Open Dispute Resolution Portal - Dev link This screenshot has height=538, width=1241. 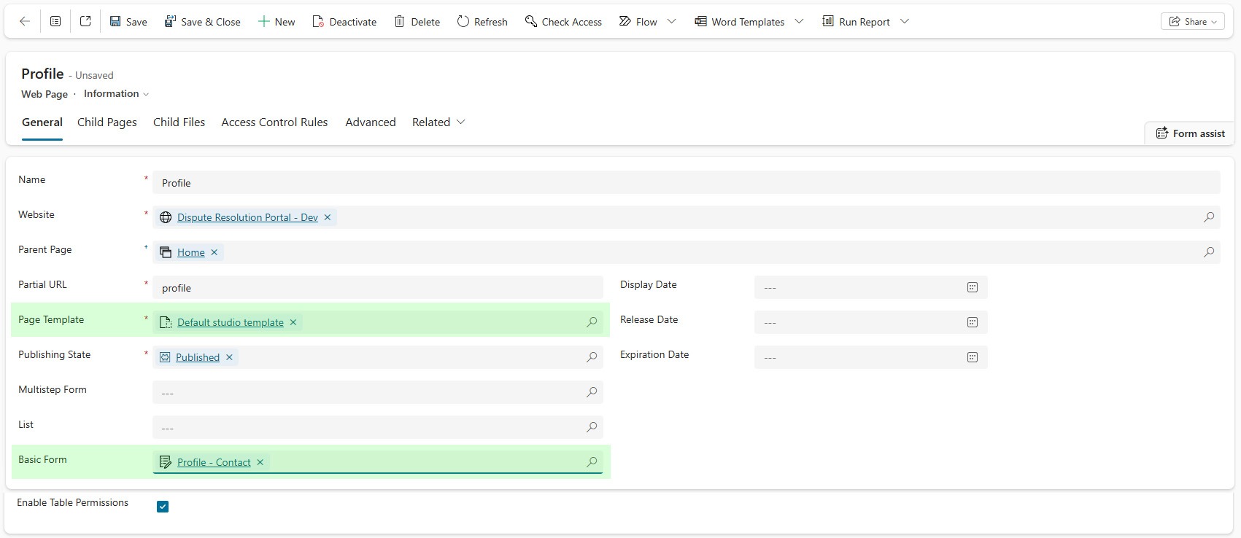tap(247, 217)
